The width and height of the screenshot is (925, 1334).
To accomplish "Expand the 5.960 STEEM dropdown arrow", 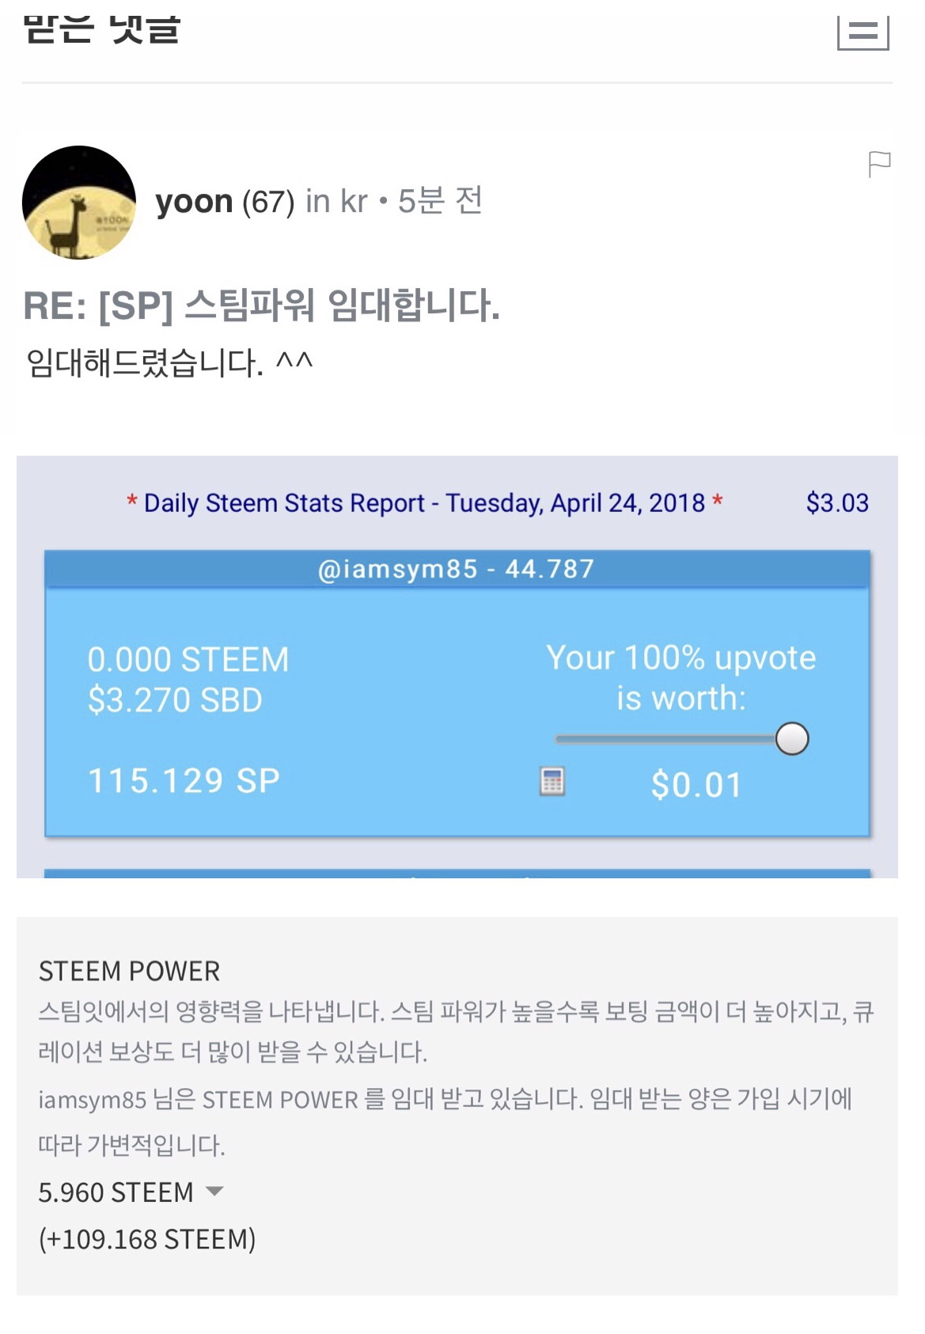I will 214,1191.
